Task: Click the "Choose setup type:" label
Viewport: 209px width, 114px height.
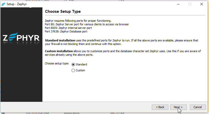Action: coord(57,63)
